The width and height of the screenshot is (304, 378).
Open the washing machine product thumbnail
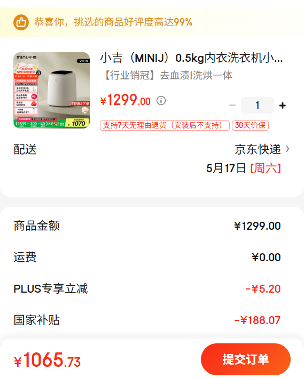click(51, 90)
